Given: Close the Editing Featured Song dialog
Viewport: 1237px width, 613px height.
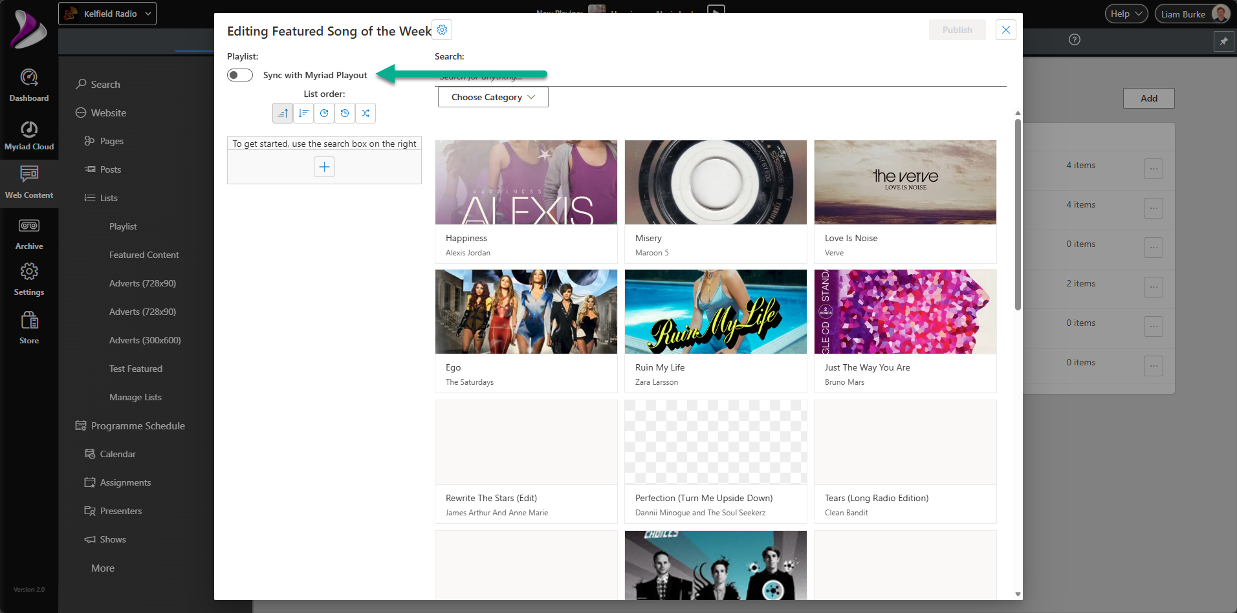Looking at the screenshot, I should (x=1006, y=30).
